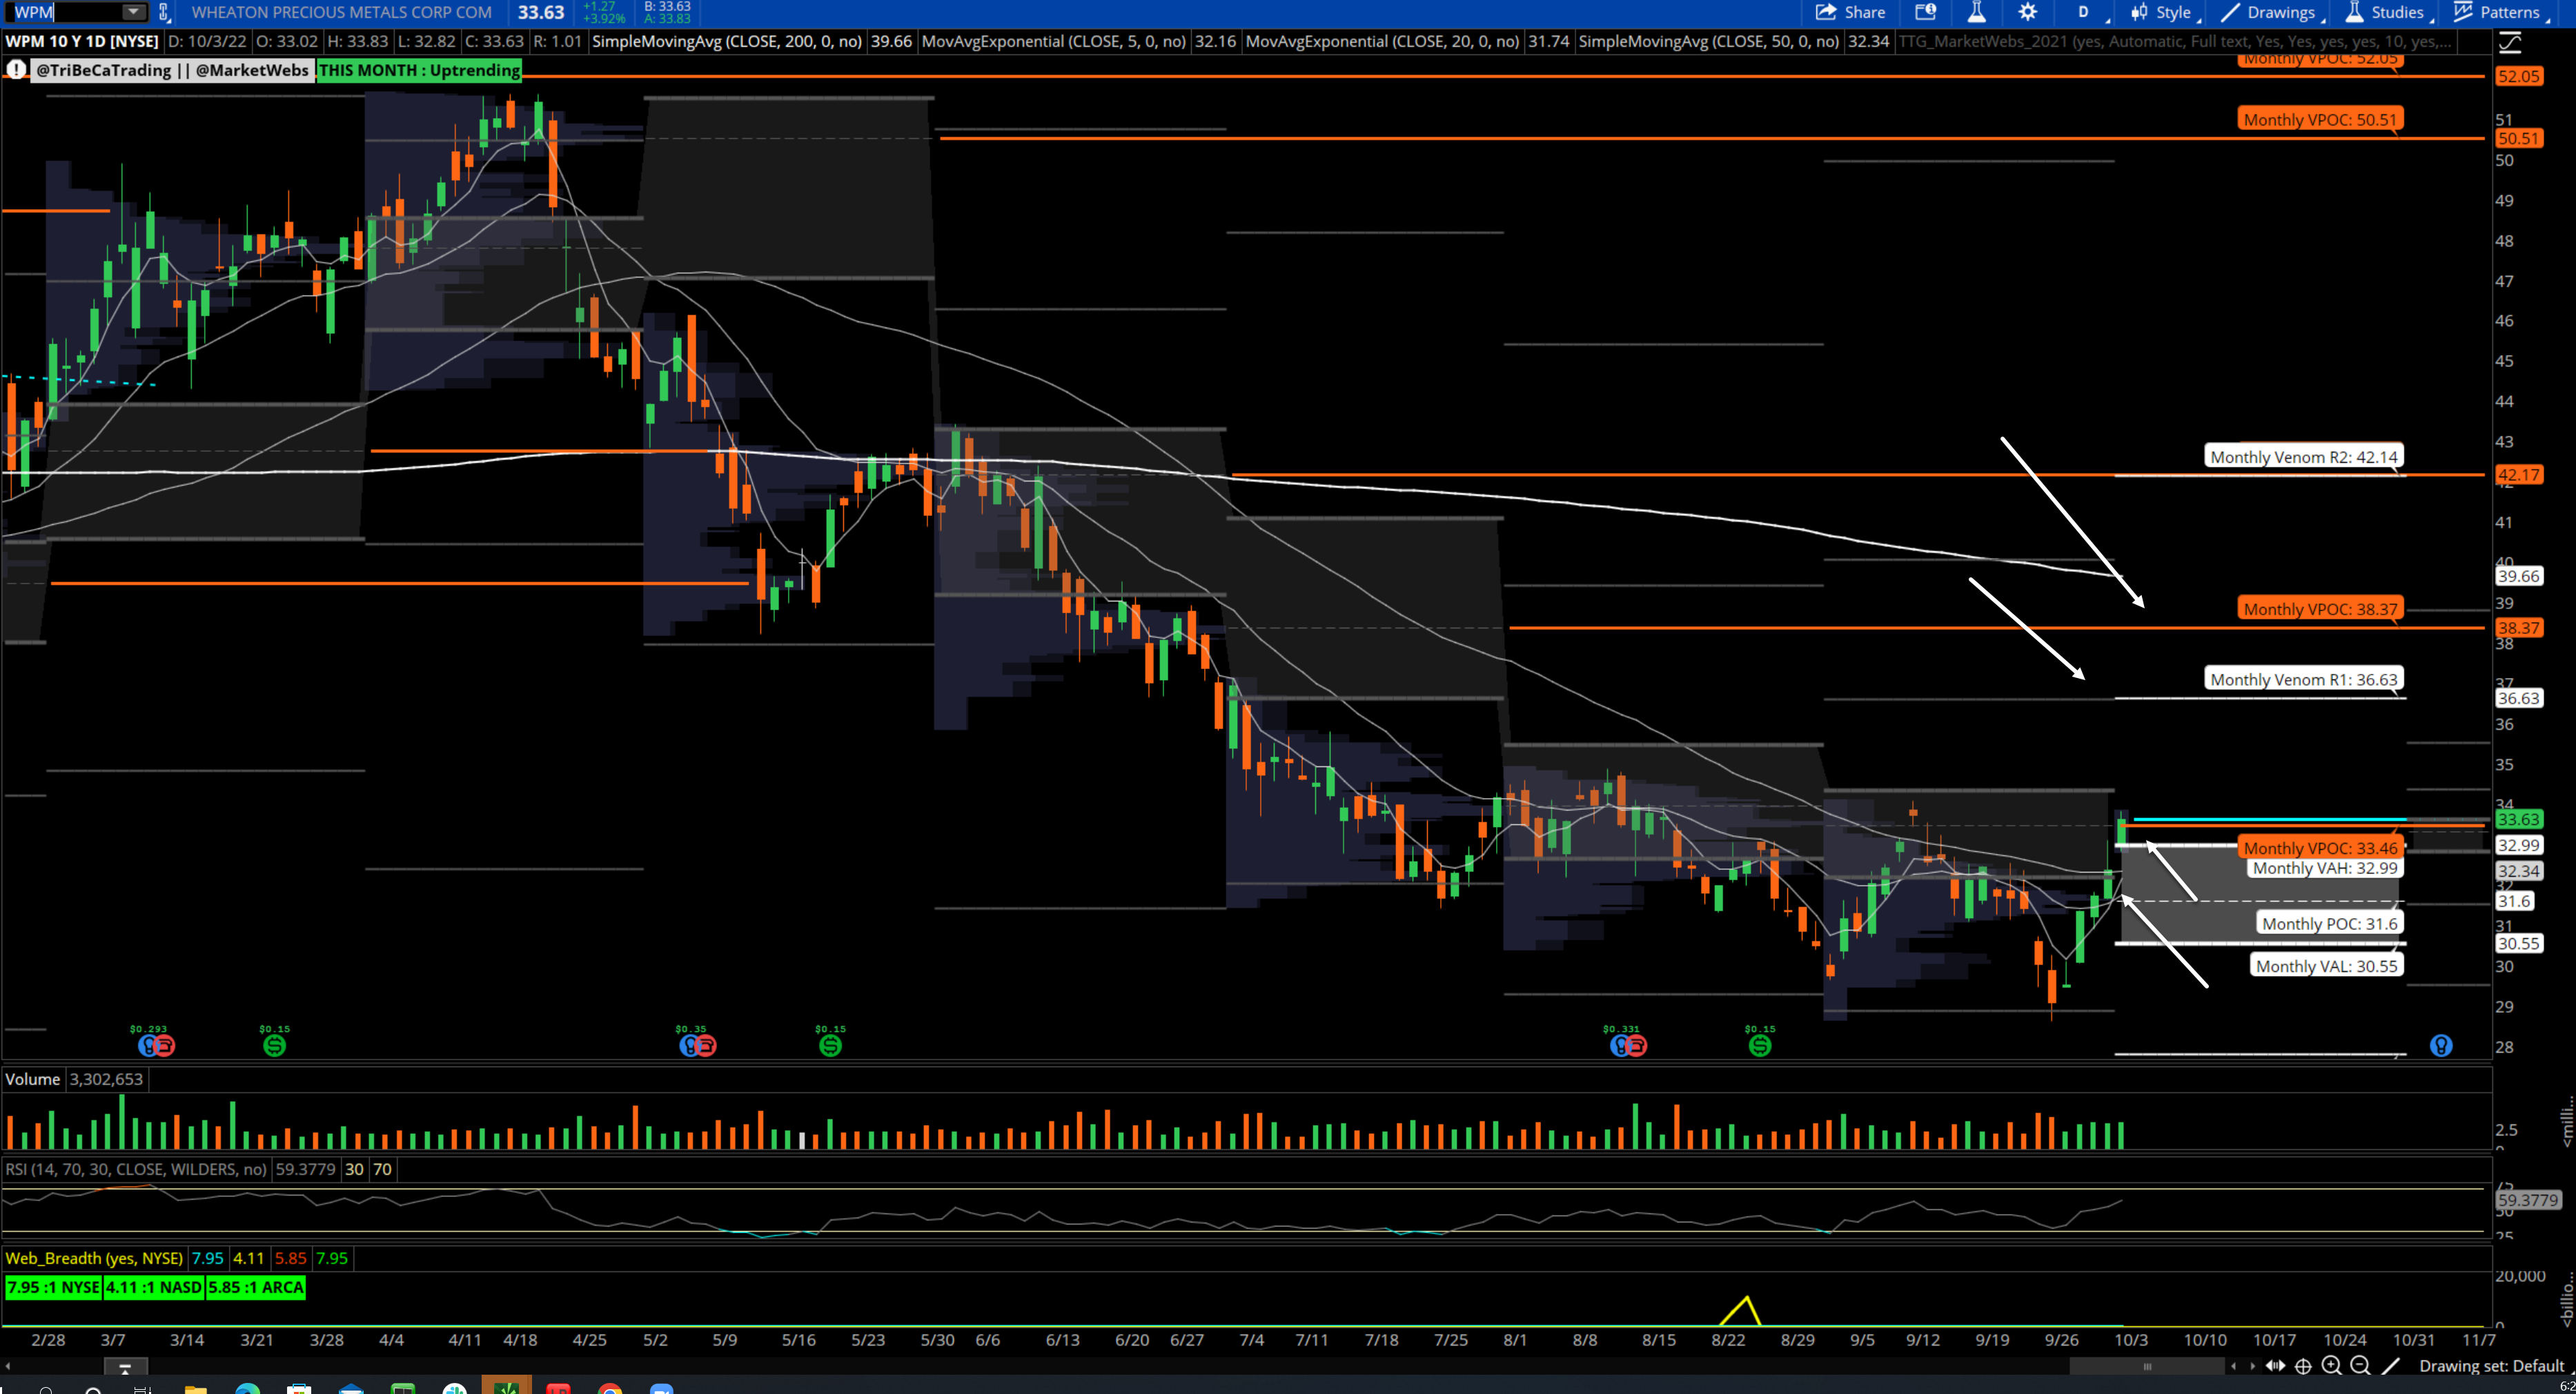Open the Patterns menu

click(2500, 12)
